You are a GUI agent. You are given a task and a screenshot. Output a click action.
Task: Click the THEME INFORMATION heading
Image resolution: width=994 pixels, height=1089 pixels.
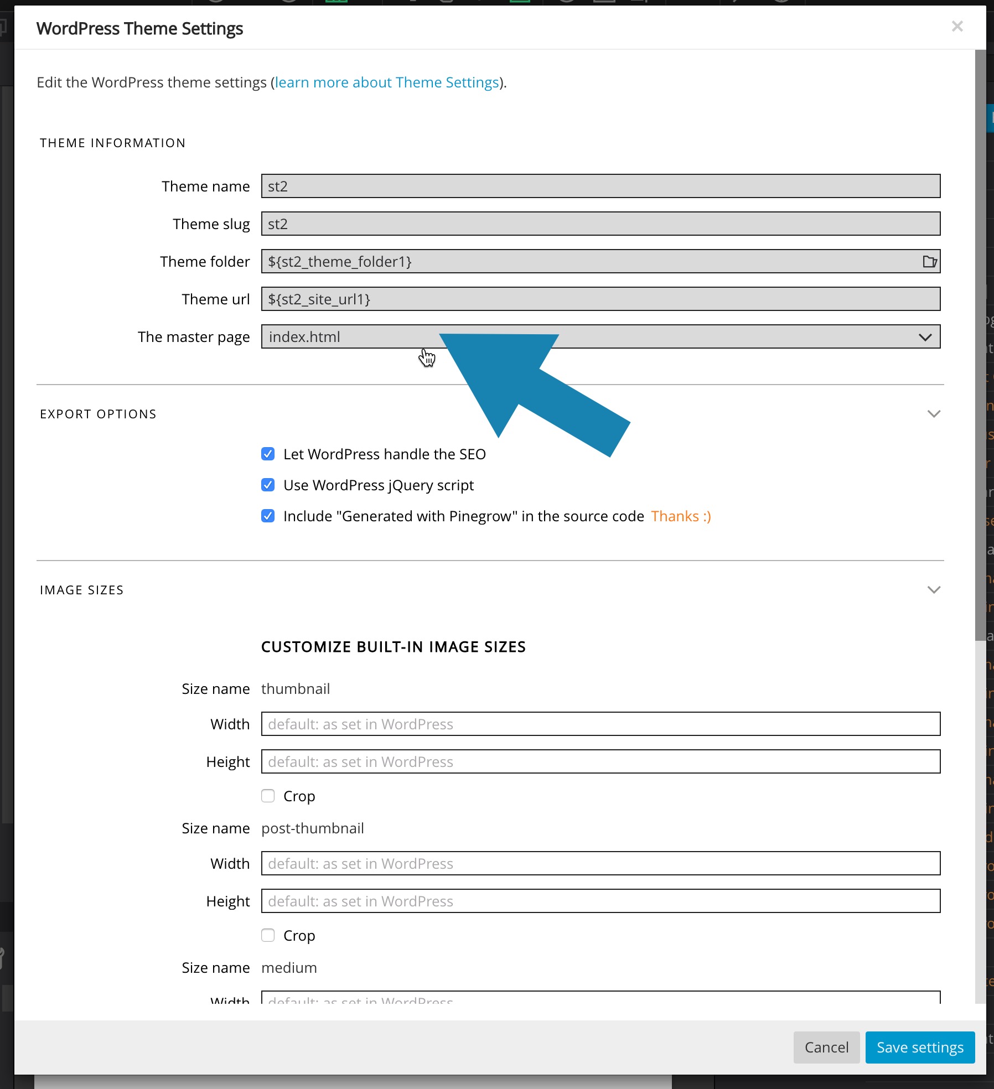113,143
